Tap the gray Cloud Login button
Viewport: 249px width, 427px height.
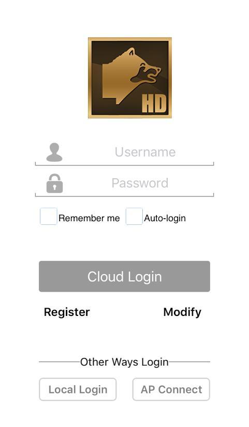124,277
